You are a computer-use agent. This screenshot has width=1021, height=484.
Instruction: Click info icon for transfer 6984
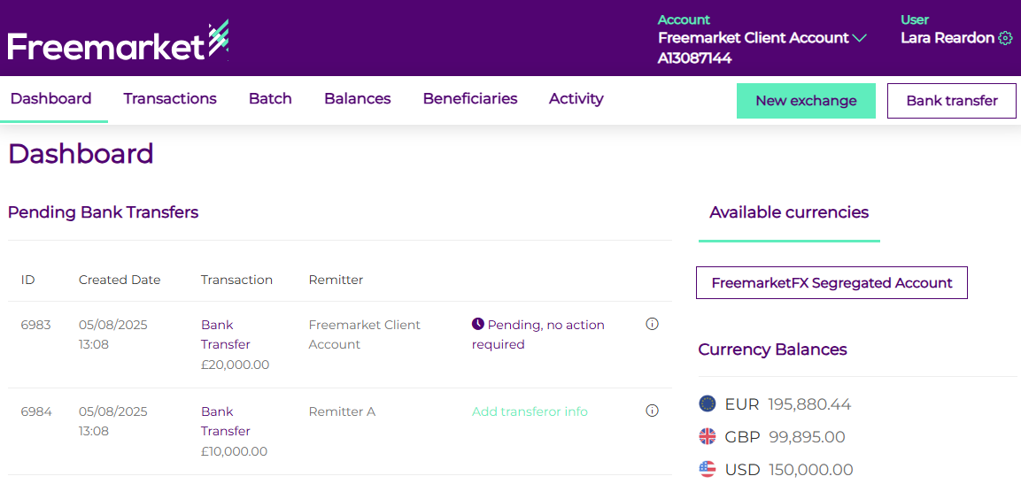[x=653, y=411]
